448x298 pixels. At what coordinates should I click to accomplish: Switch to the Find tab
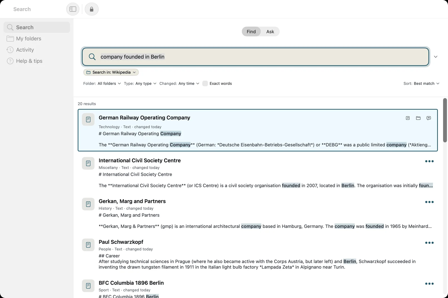[251, 32]
